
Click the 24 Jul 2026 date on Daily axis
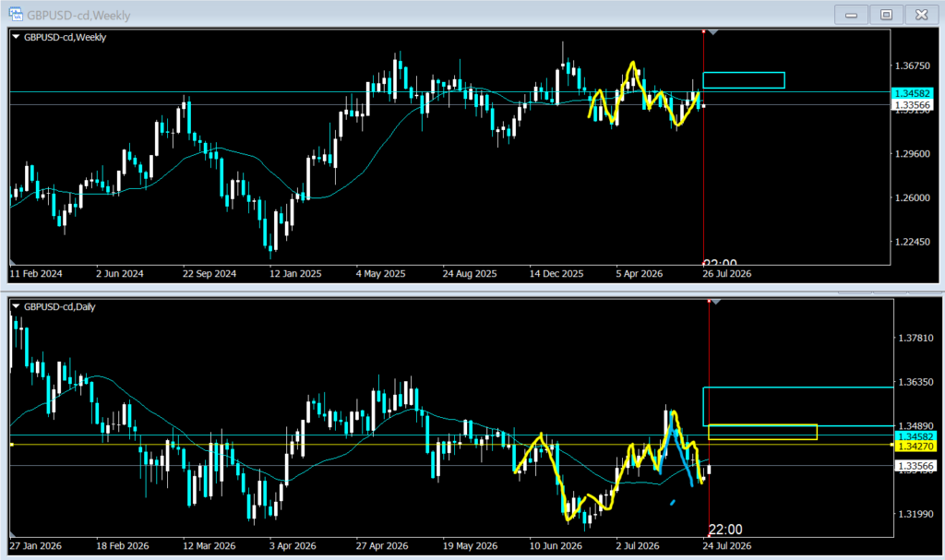[727, 546]
